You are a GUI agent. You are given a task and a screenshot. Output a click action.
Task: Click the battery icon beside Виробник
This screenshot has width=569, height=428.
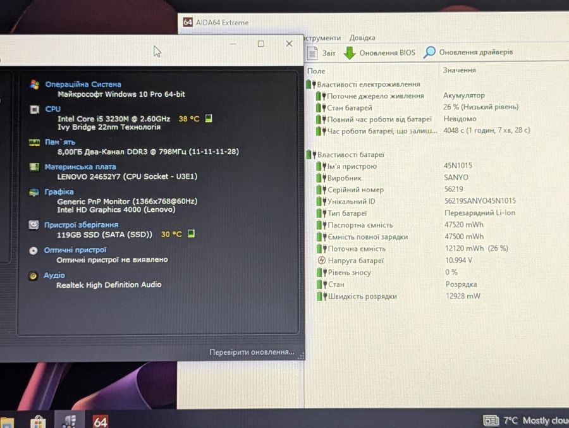coord(321,178)
